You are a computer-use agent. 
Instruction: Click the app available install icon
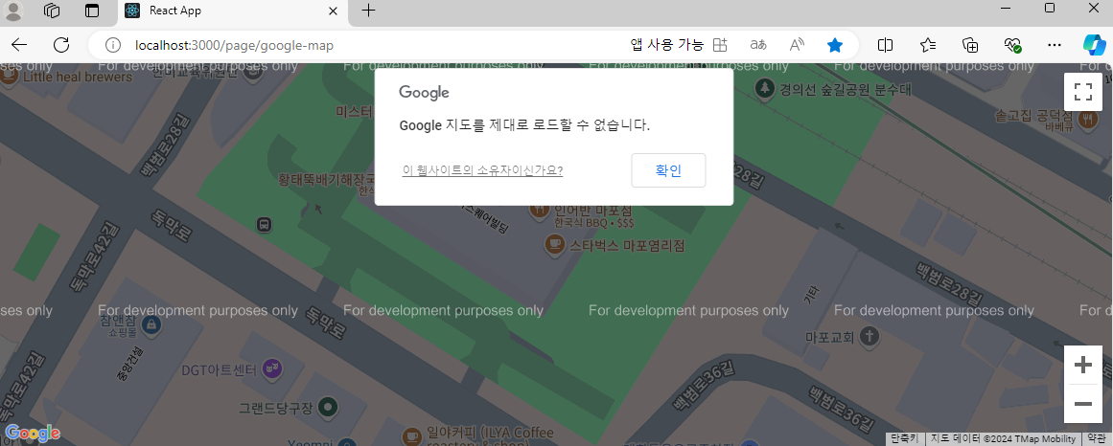pyautogui.click(x=720, y=45)
